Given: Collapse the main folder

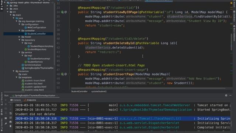Looking at the screenshot, I should tap(11, 15).
